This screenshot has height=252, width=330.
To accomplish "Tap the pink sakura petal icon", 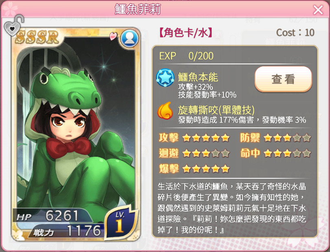I will (114, 36).
